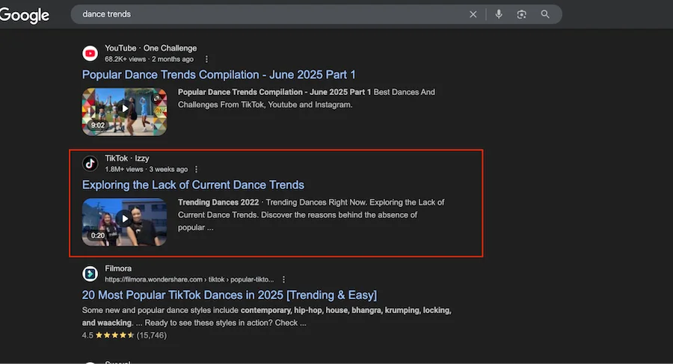Play the 0:20 TikTok video thumbnail

tap(124, 222)
